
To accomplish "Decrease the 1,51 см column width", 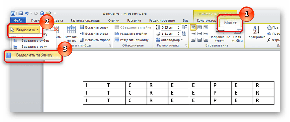I will click(x=179, y=35).
